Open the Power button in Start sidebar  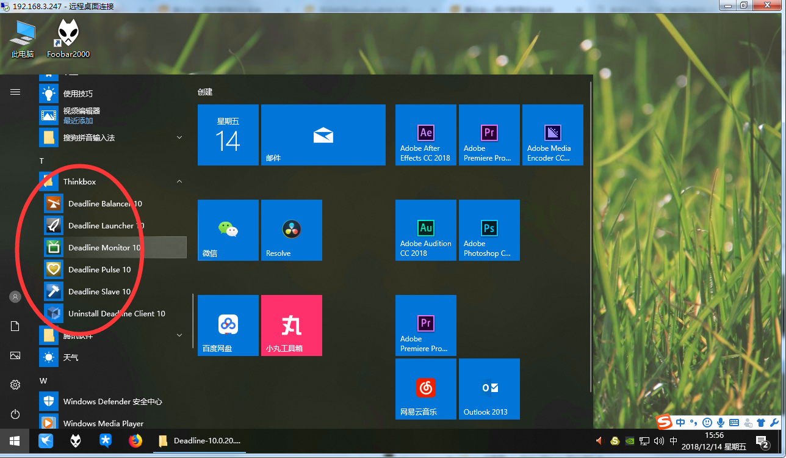[15, 414]
